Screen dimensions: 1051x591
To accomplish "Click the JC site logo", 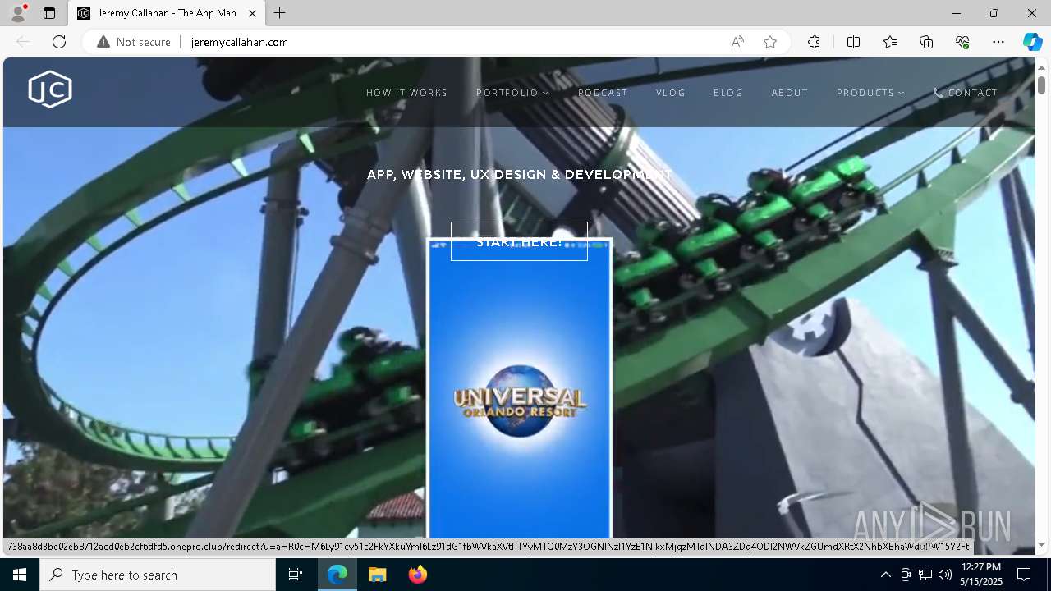I will click(x=50, y=89).
